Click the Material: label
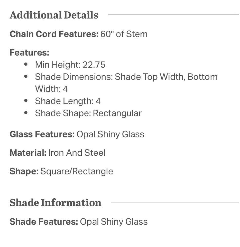Image resolution: width=240 pixels, height=247 pixels. 28,153
